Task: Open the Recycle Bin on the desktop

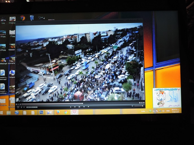Action: 32,18
